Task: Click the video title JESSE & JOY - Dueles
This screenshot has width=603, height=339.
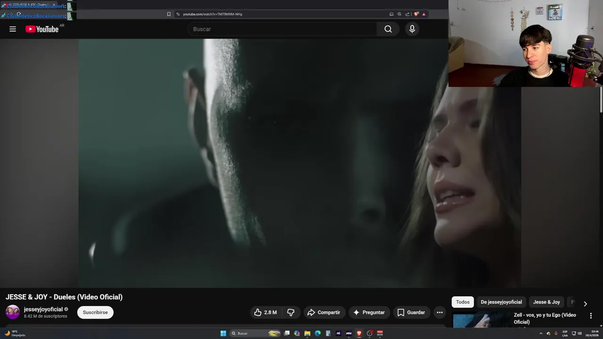Action: tap(64, 297)
